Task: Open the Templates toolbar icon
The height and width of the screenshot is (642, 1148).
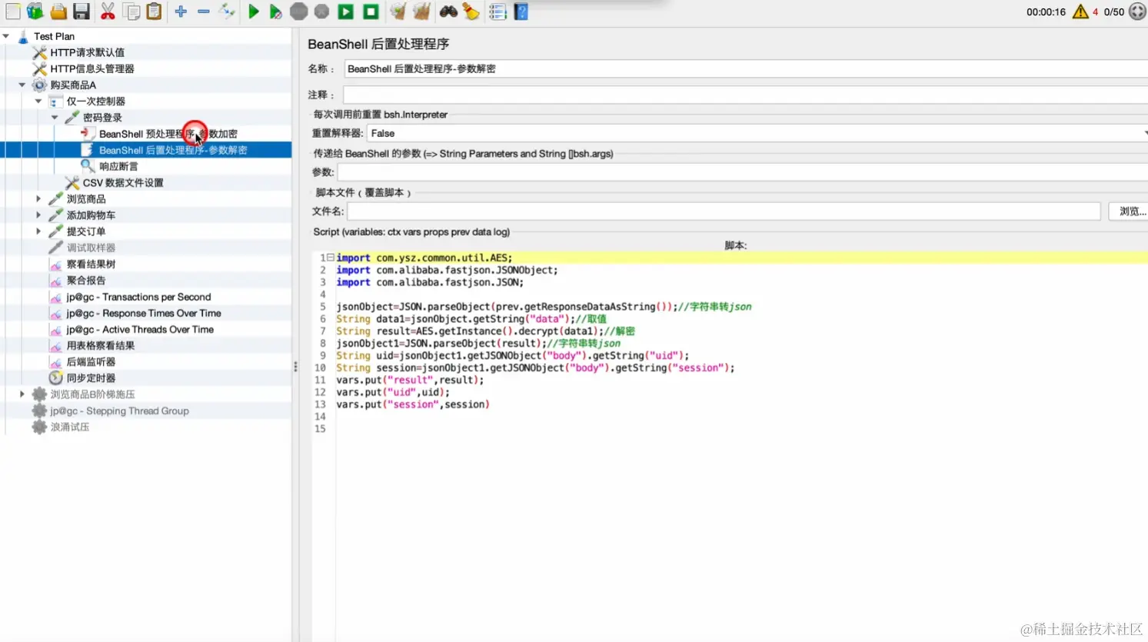Action: pyautogui.click(x=35, y=12)
